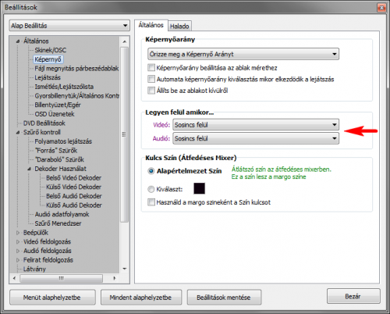
Task: Select Szűrő Menedzser tree item
Action: [58, 223]
